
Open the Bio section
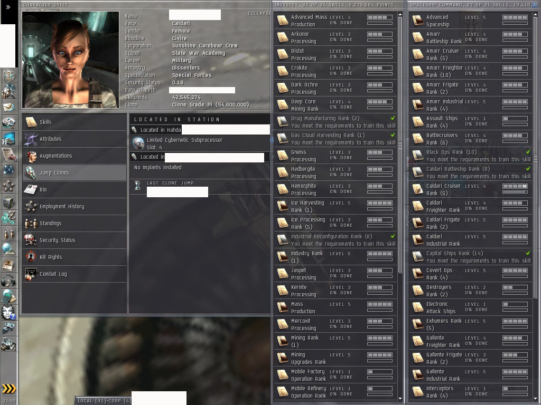coord(74,189)
